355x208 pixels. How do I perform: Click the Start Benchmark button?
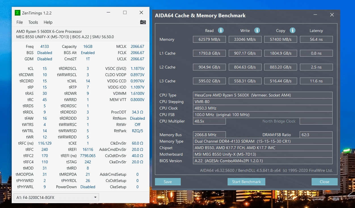pos(246,182)
